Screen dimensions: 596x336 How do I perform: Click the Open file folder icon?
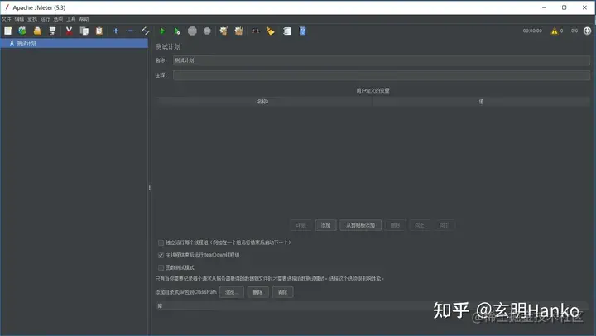[37, 31]
